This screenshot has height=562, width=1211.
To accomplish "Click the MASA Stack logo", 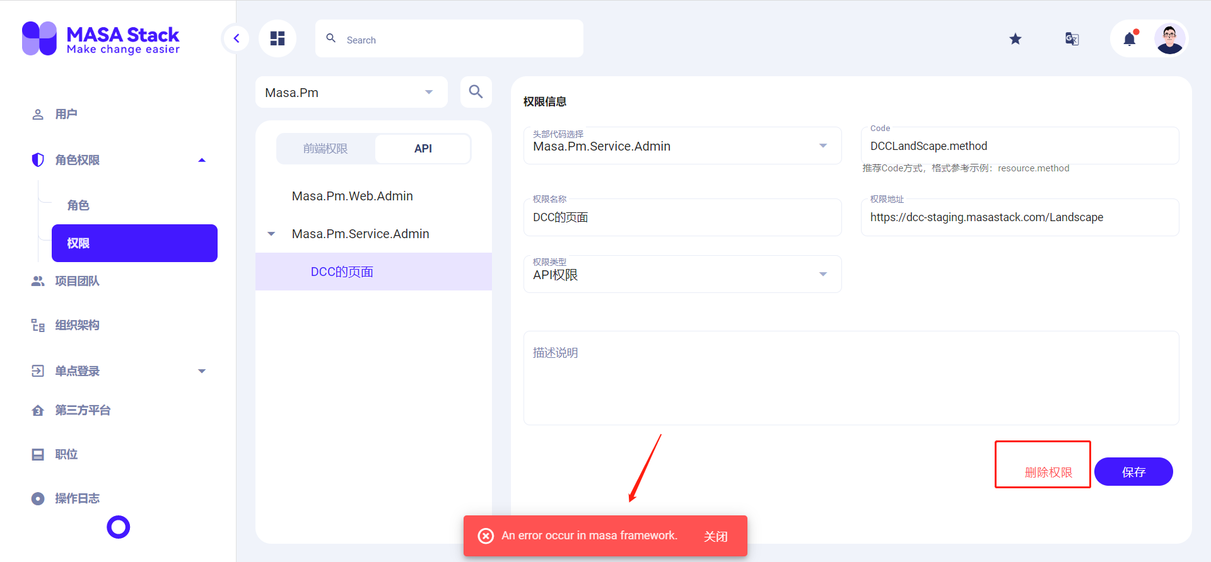I will [101, 38].
